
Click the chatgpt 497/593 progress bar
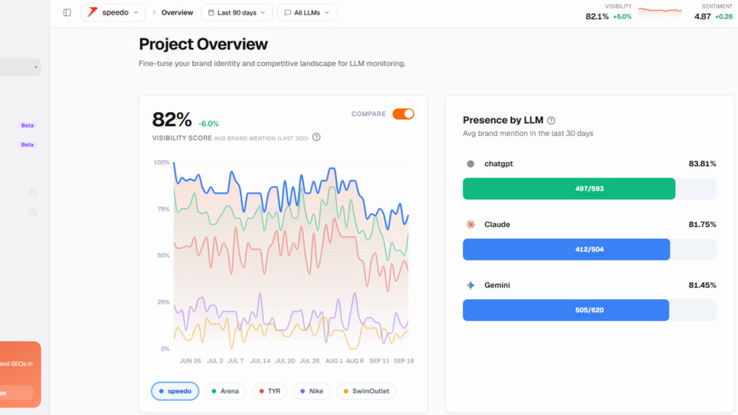[590, 189]
